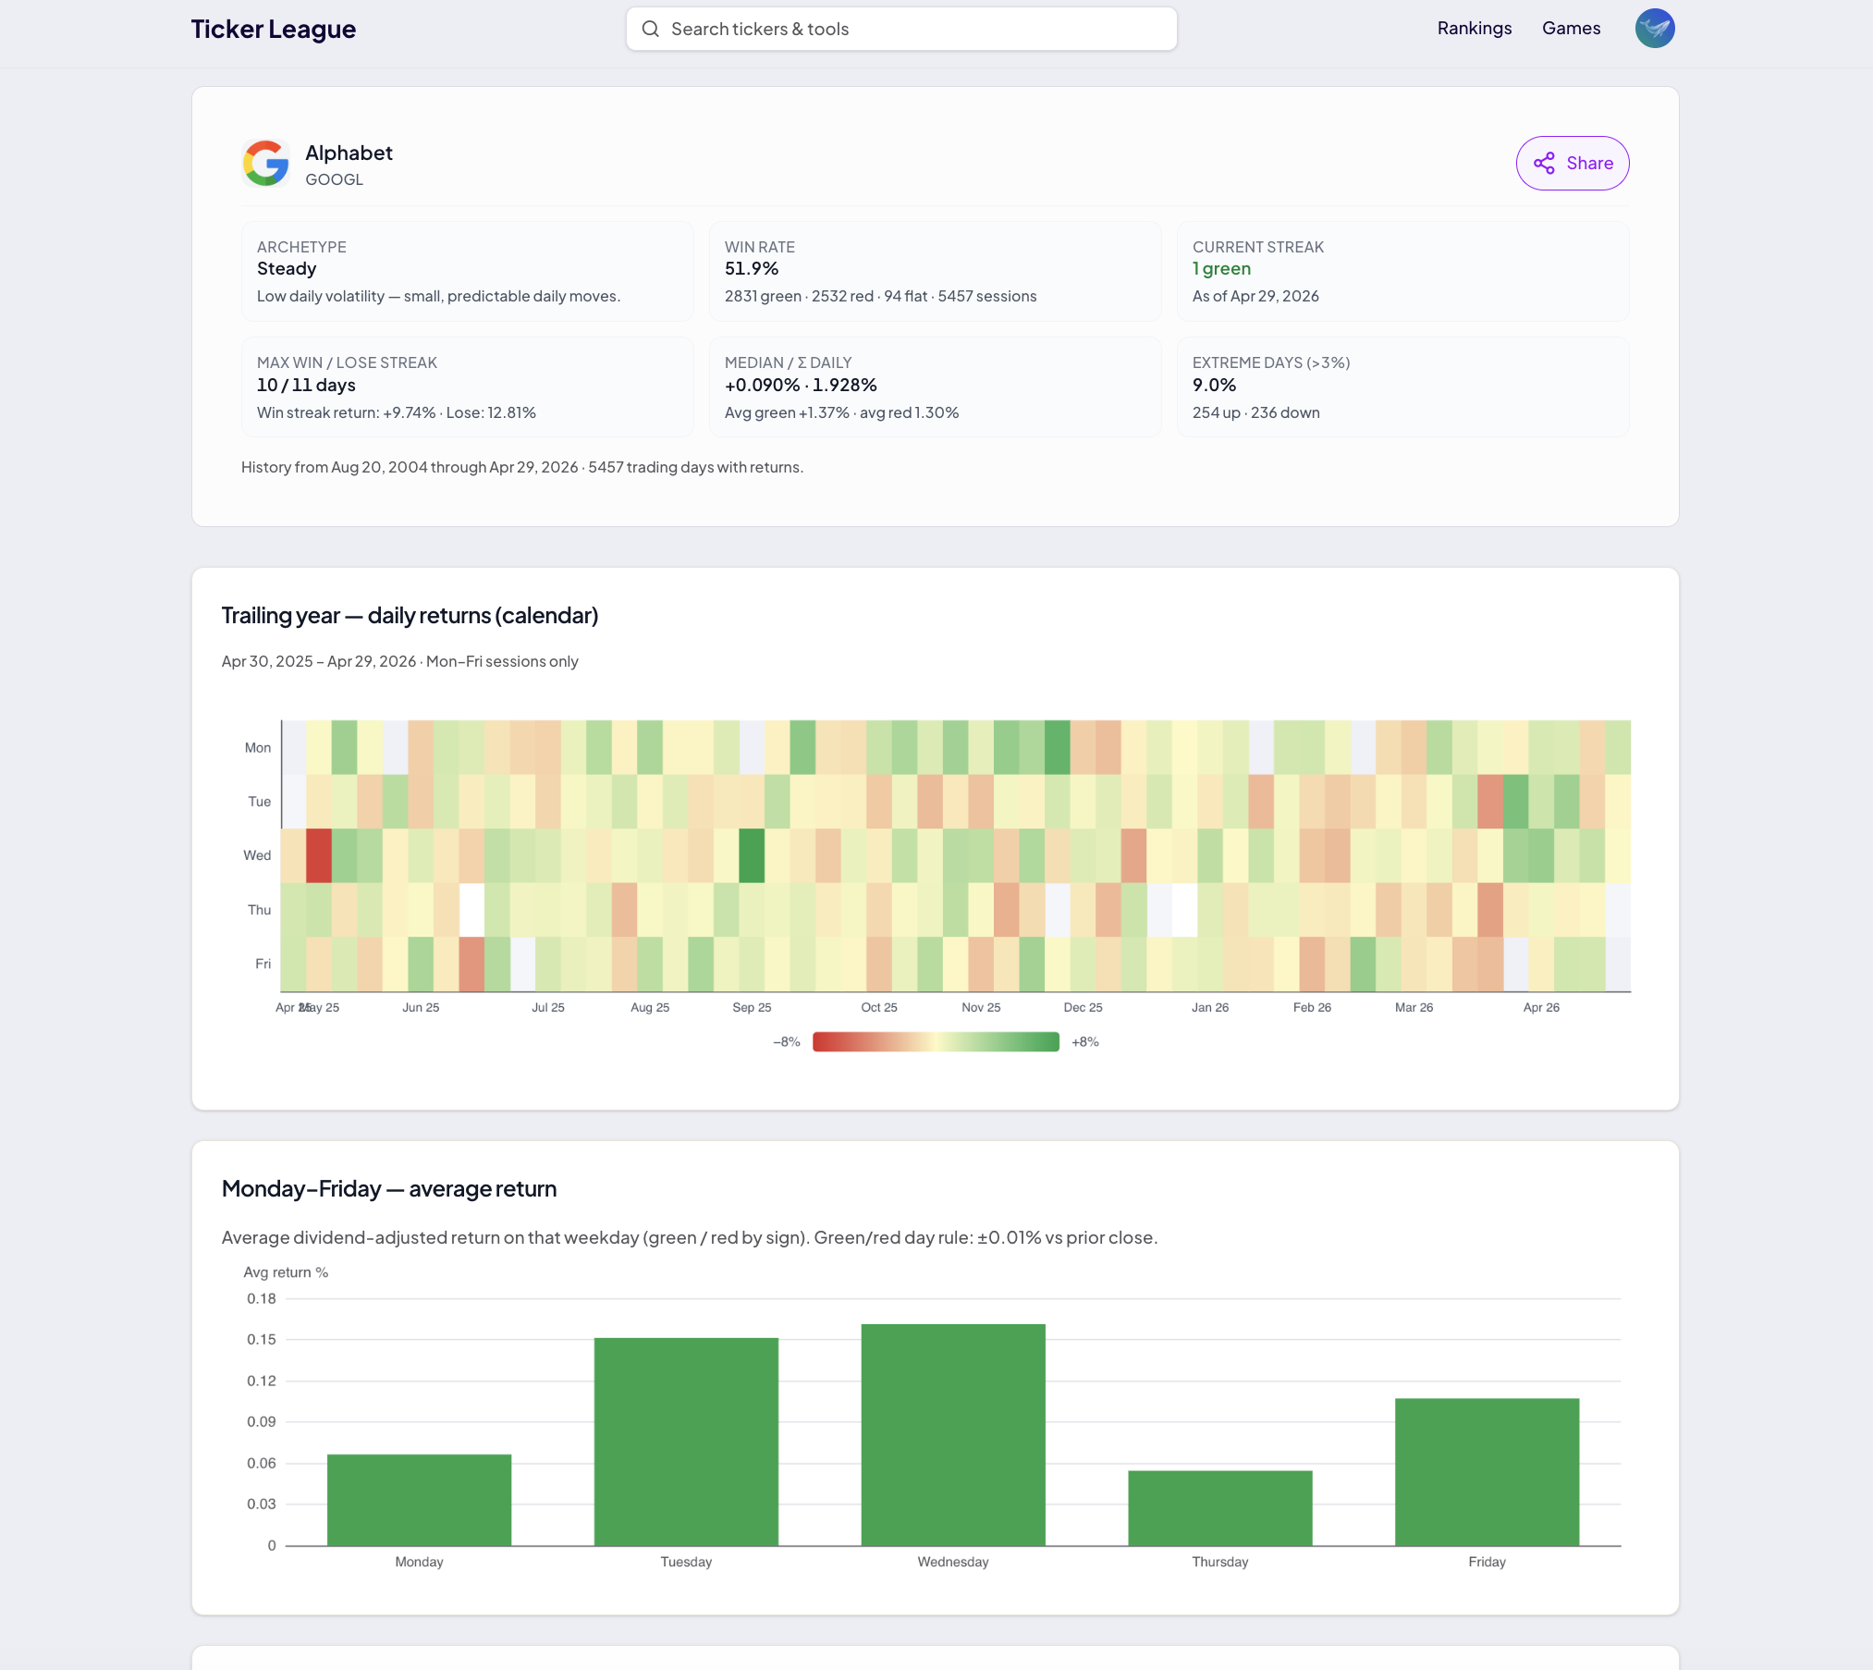This screenshot has height=1670, width=1873.
Task: Click 'Avg green +1.37% · avg red 1.30%' text
Action: [x=841, y=413]
